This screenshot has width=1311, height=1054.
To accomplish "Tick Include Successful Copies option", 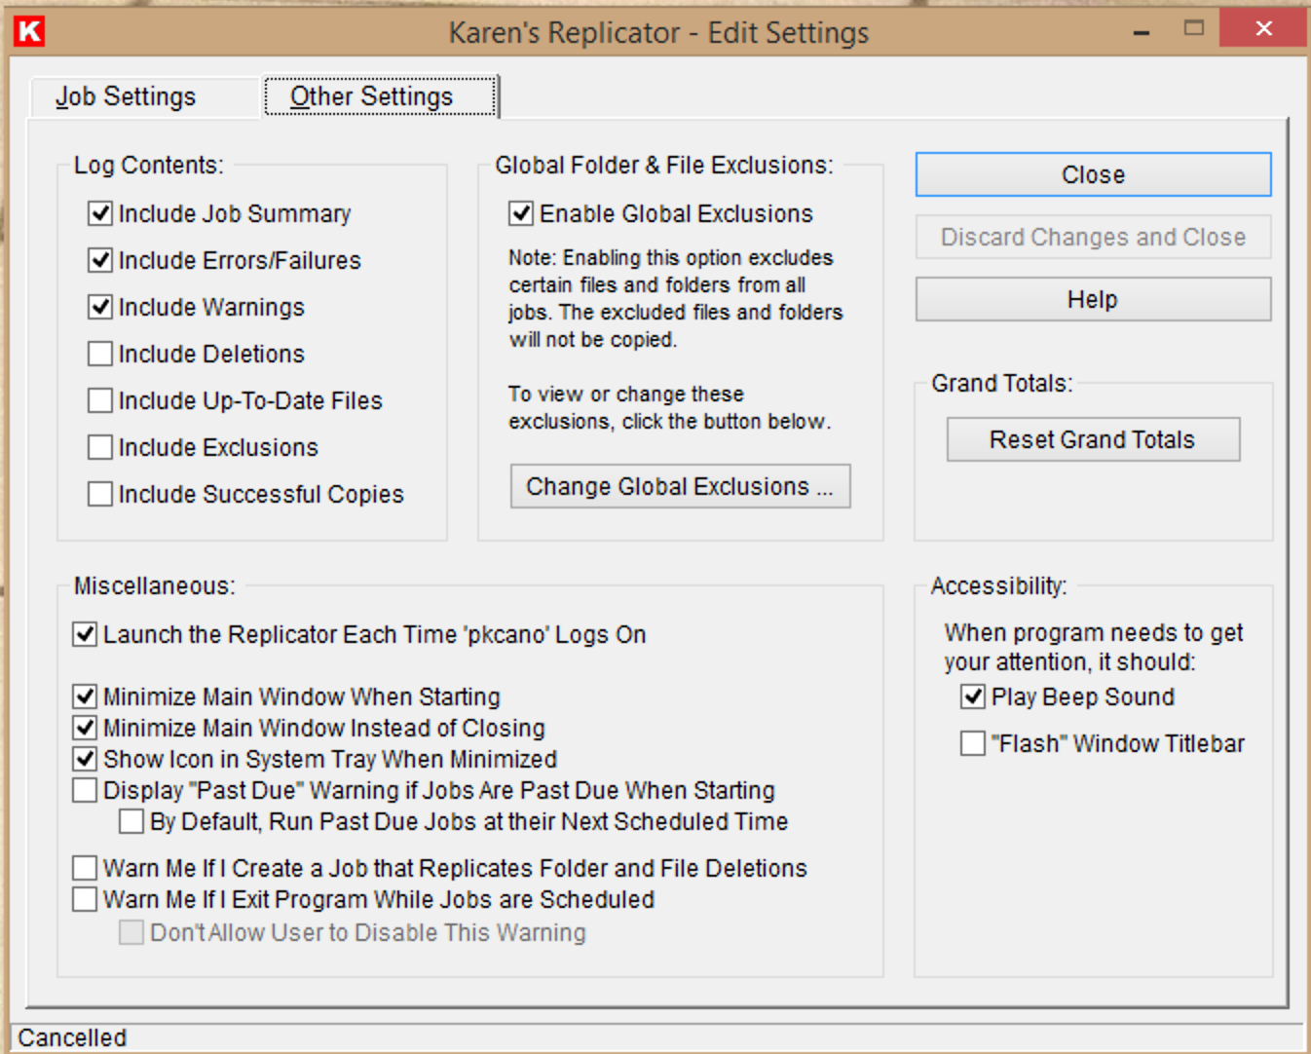I will pos(100,494).
